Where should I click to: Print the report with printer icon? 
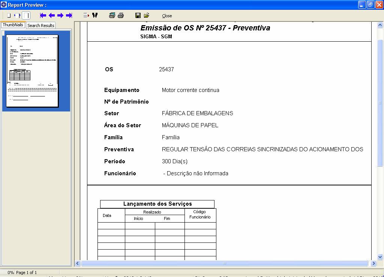(121, 15)
